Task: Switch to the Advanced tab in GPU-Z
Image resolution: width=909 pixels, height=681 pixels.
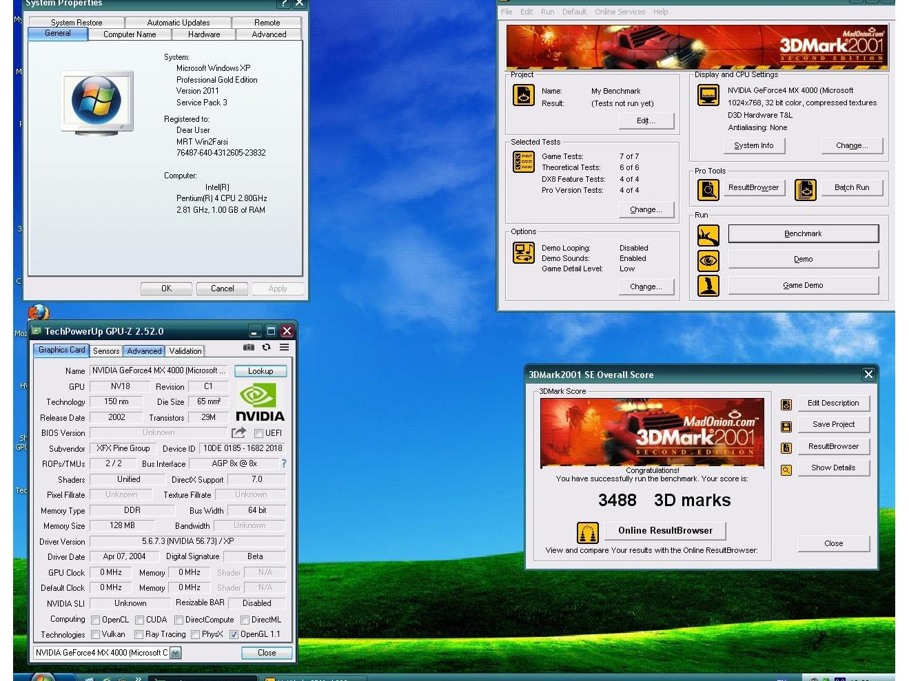Action: pos(144,351)
